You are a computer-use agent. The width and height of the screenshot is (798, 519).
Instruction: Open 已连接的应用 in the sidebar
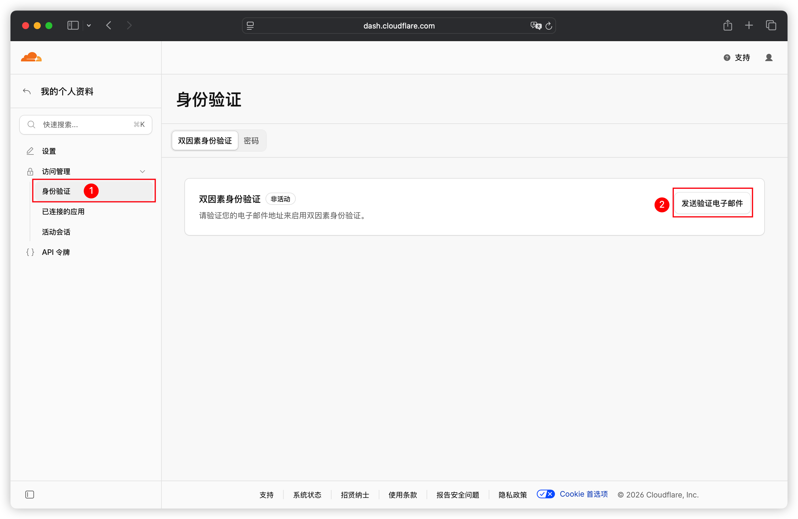tap(63, 212)
